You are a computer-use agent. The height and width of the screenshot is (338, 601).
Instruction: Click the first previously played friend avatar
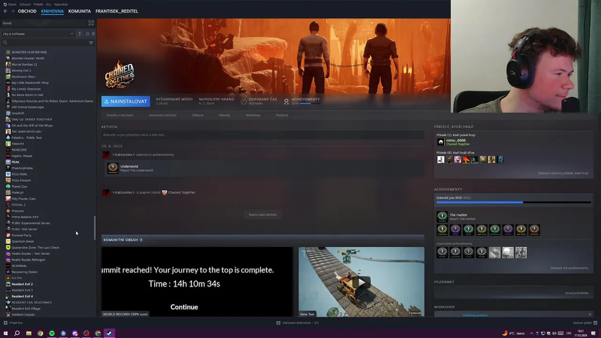click(440, 160)
